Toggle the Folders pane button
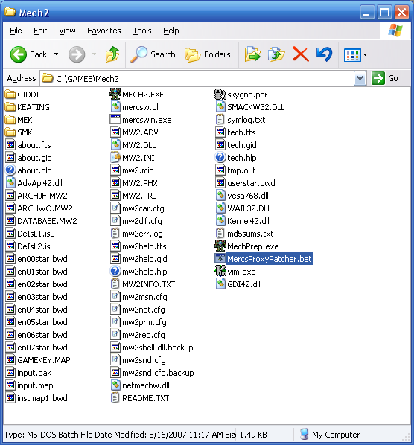414x445 pixels. pos(208,54)
